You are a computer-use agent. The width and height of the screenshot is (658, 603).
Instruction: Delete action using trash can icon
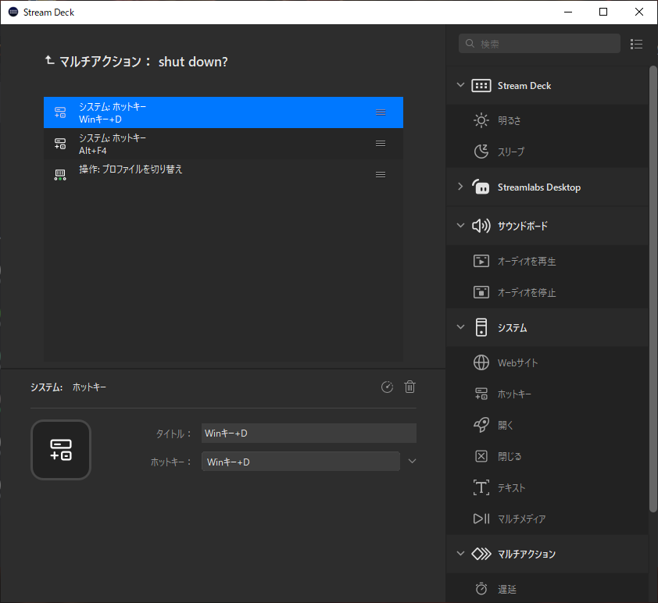tap(409, 387)
